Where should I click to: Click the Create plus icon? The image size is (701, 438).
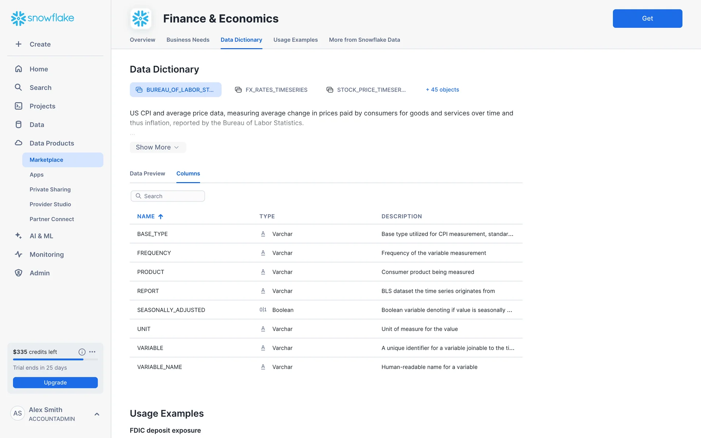[x=18, y=44]
